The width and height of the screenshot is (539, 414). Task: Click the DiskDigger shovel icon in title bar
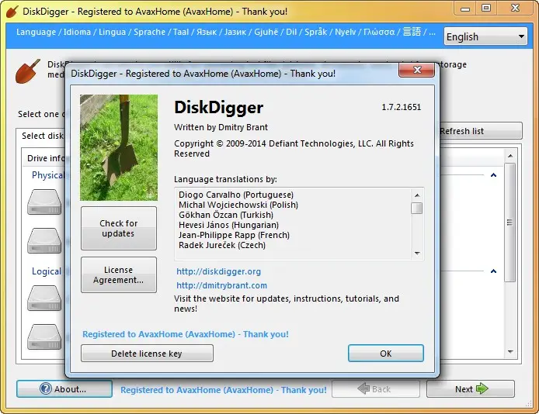pos(12,12)
